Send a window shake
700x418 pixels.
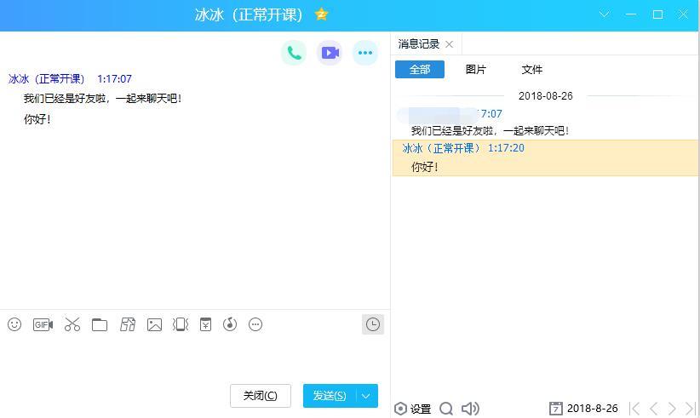[x=181, y=324]
